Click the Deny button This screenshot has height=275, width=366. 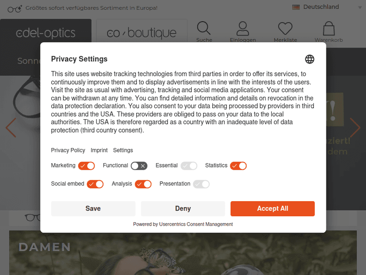[x=183, y=209]
